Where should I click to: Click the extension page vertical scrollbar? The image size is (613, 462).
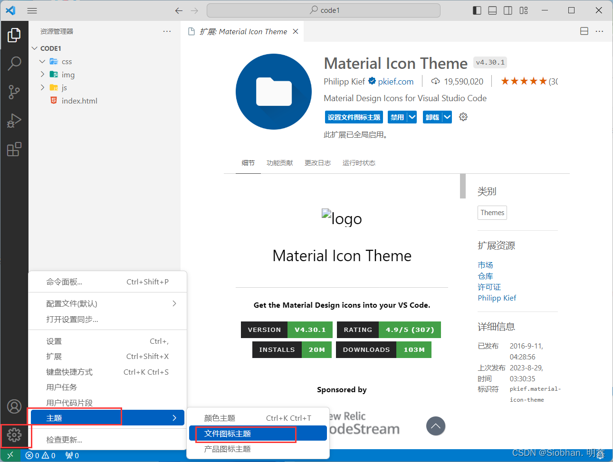point(463,186)
